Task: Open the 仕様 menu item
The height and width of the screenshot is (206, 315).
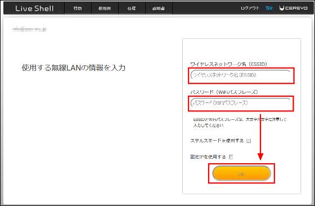Action: 132,8
